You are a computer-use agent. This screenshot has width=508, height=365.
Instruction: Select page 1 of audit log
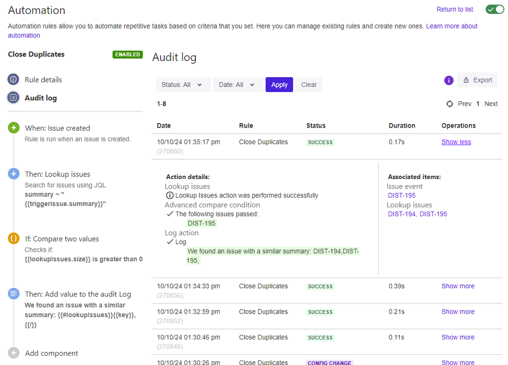pos(477,104)
